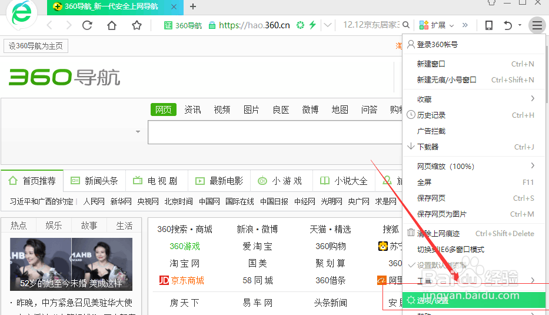The width and height of the screenshot is (549, 315).
Task: Expand the 扩展 dropdown chevron
Action: point(452,25)
